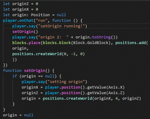Click the line "let originZ = 0"
The width and height of the screenshot is (150, 119).
point(20,4)
